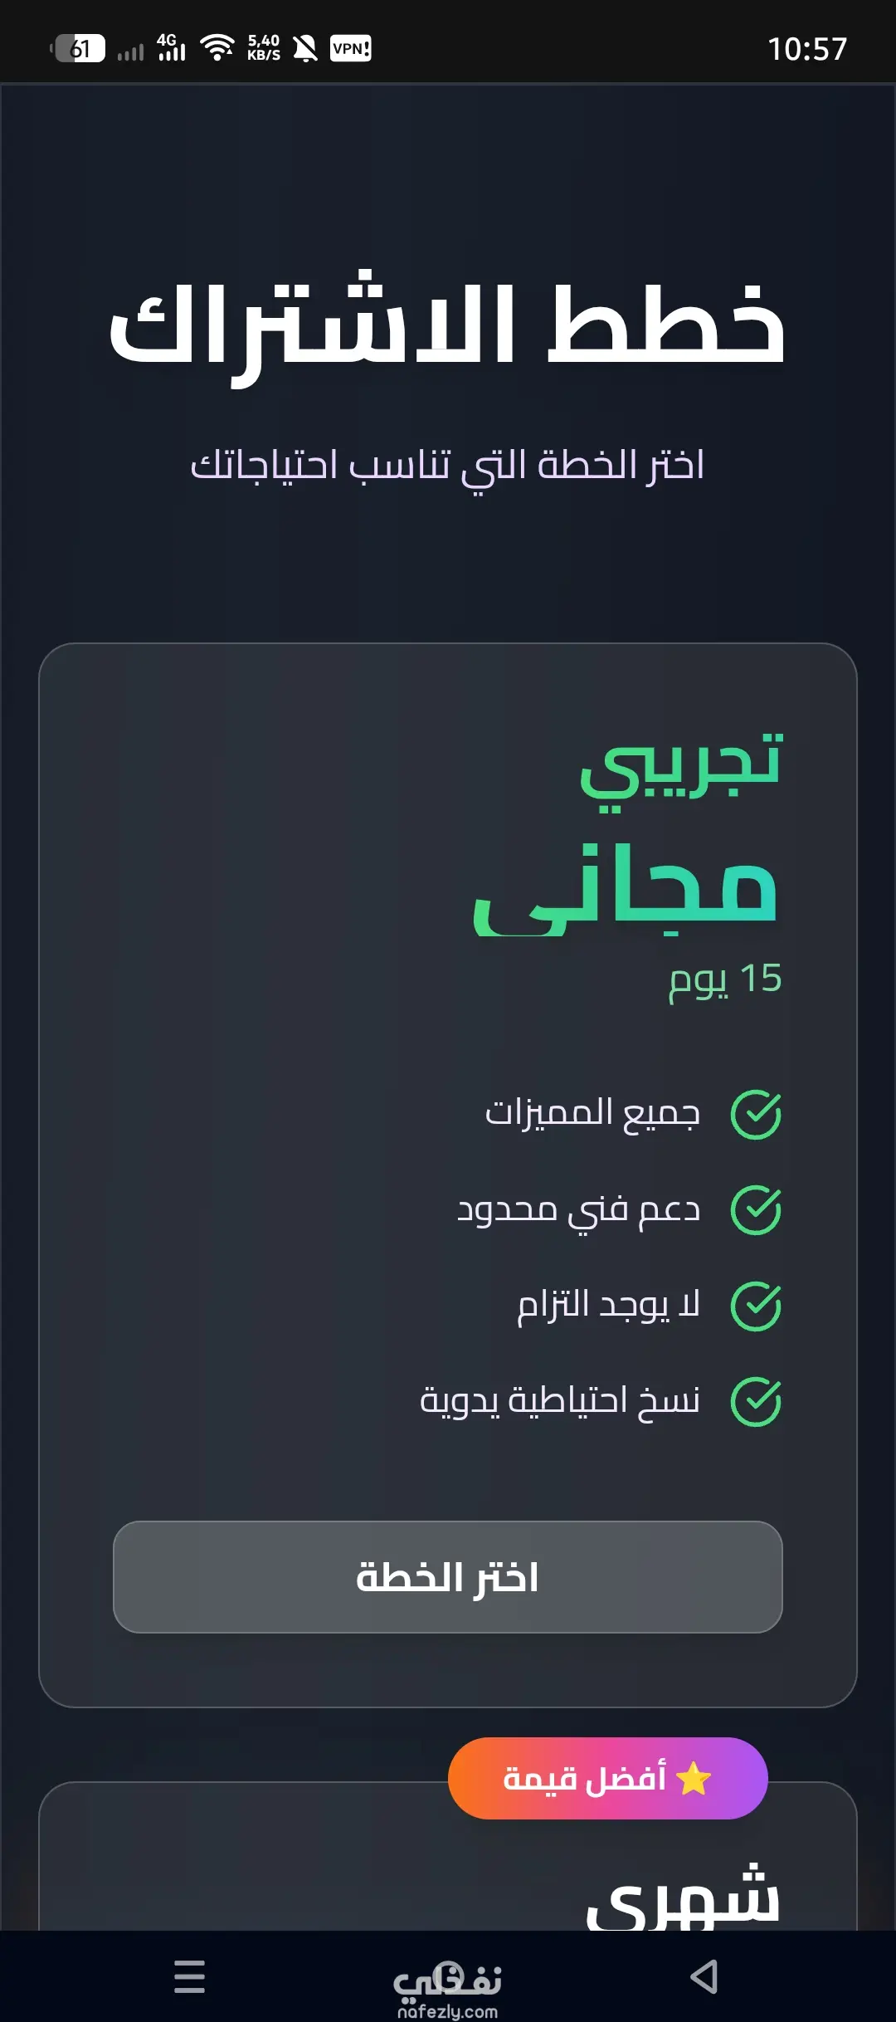Tap the checkmark beside دعم فني محدود
Screen dimensions: 896x2022
pyautogui.click(x=755, y=1210)
